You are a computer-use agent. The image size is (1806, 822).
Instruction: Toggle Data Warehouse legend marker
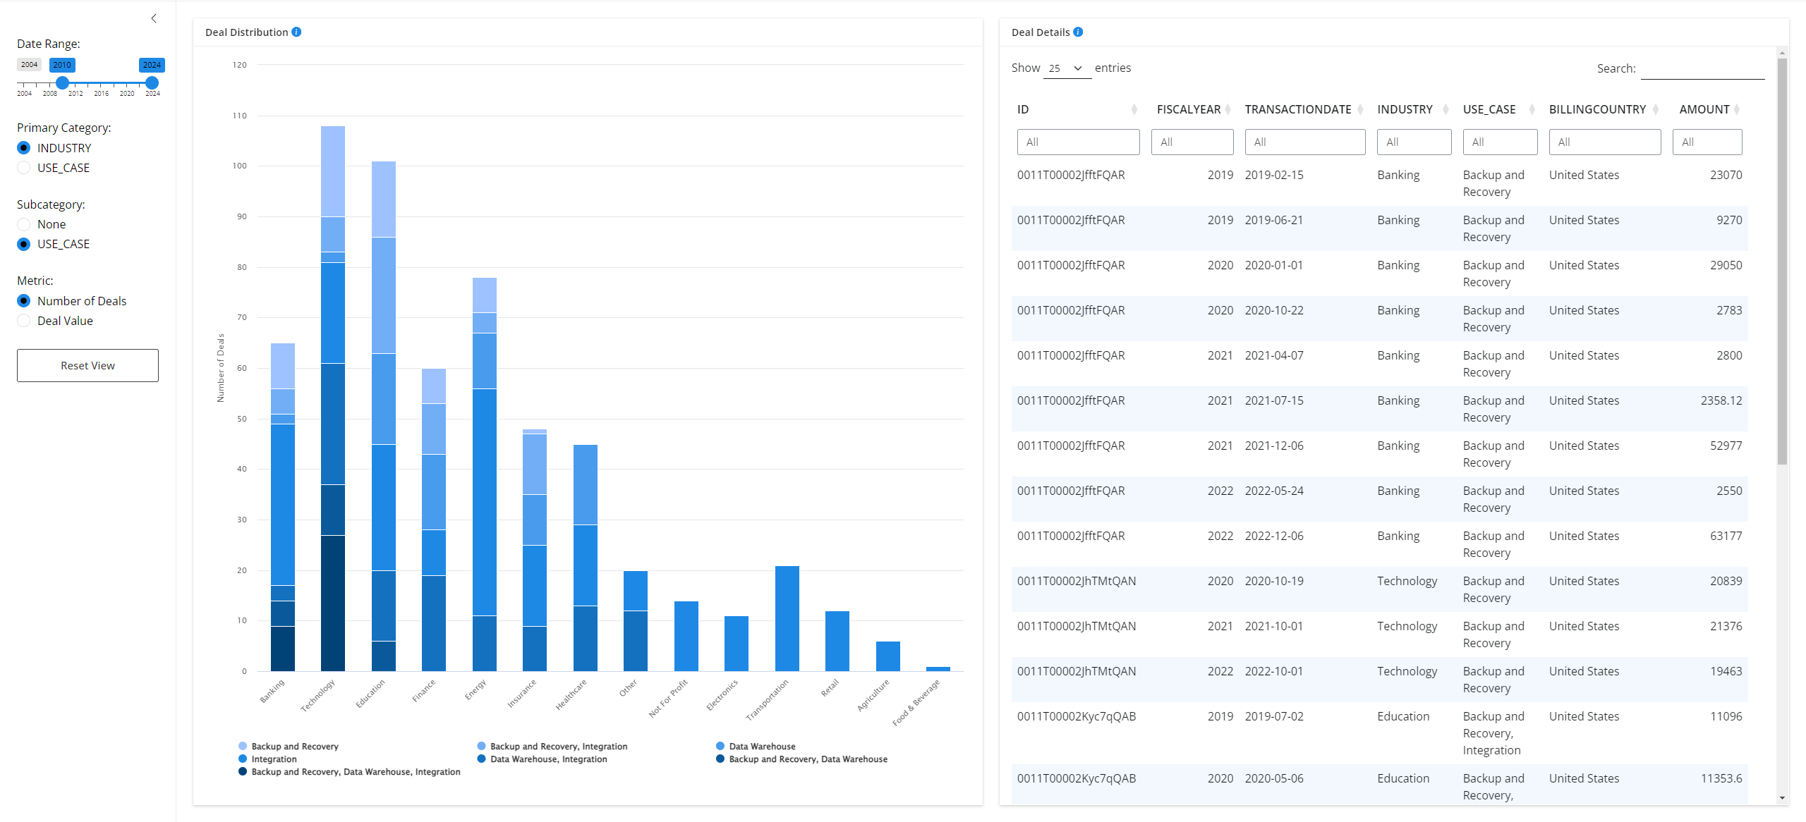(x=720, y=746)
